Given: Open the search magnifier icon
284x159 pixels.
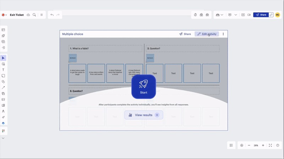Looking at the screenshot, I should coord(34,15).
